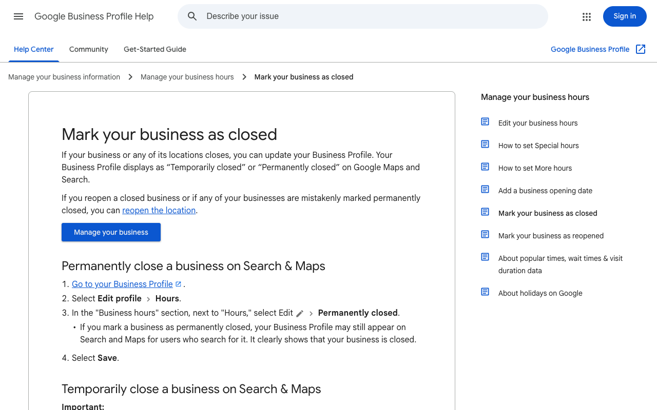The image size is (657, 410).
Task: Click the Manage your business button
Action: [111, 232]
